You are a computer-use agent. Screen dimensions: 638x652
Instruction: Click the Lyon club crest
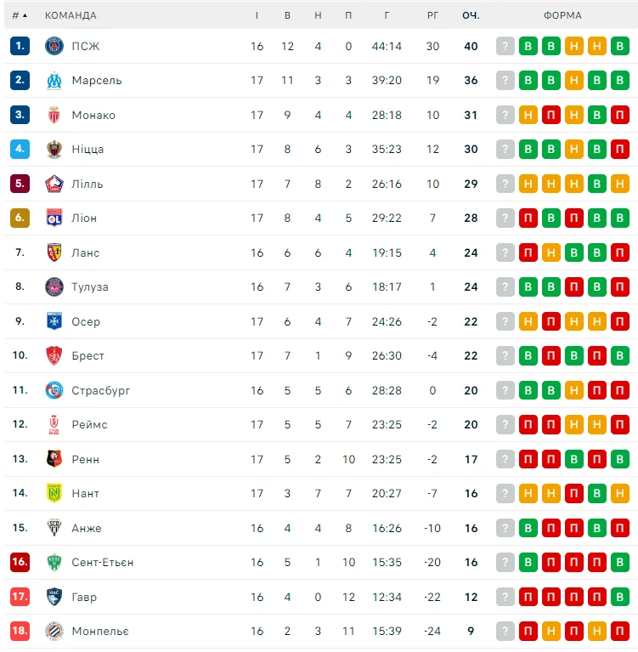tap(54, 218)
